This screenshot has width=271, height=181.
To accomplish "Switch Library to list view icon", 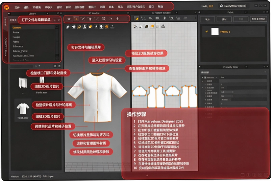I will click(59, 66).
